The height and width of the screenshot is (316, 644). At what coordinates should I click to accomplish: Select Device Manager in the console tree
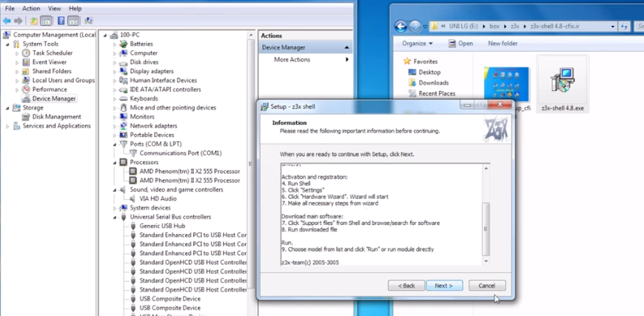point(54,98)
